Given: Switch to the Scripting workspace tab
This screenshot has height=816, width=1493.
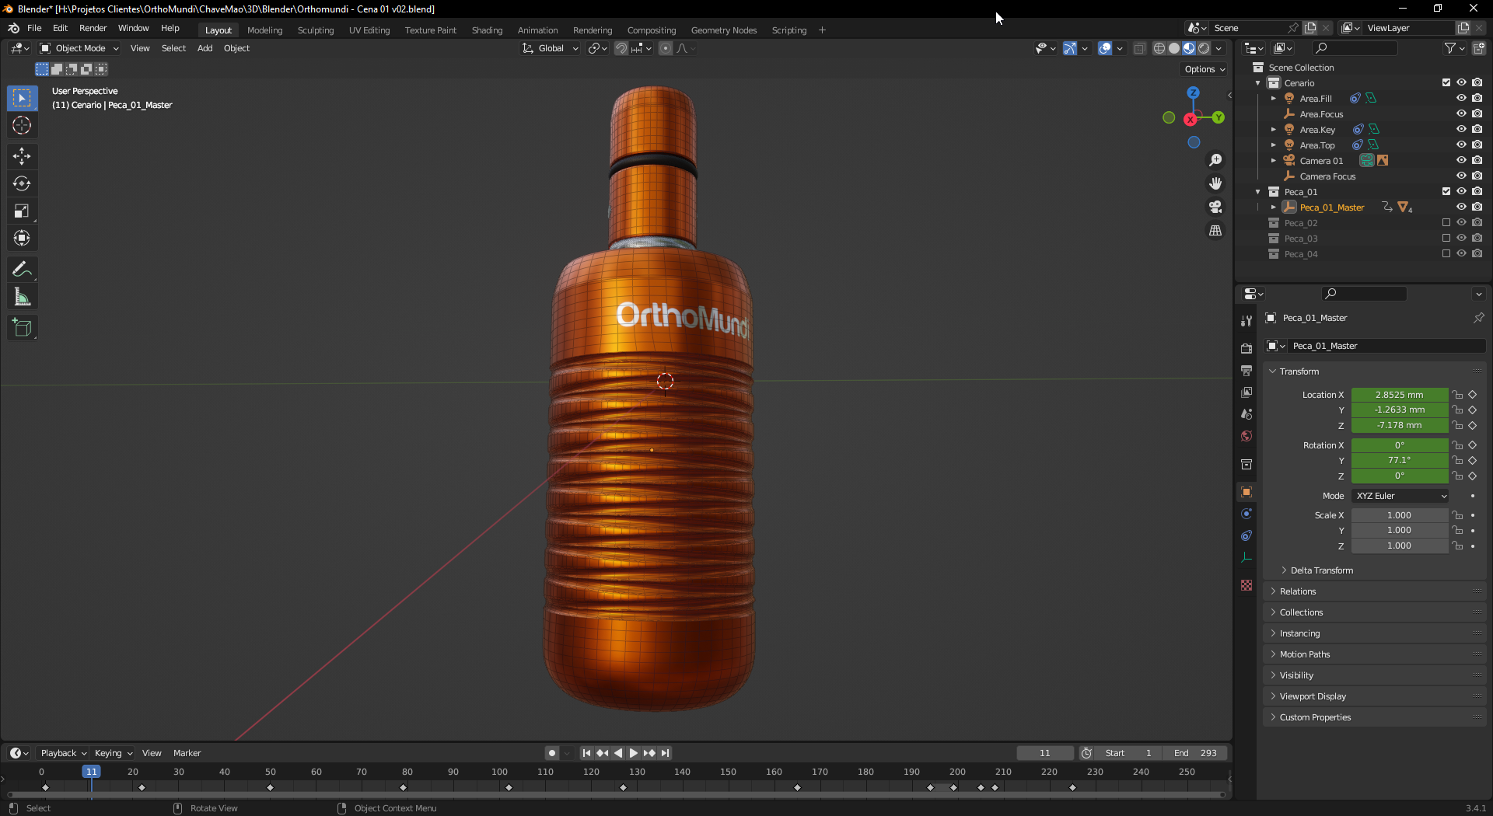Looking at the screenshot, I should pos(788,30).
